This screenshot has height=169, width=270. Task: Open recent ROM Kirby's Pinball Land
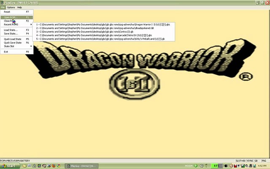[104, 39]
